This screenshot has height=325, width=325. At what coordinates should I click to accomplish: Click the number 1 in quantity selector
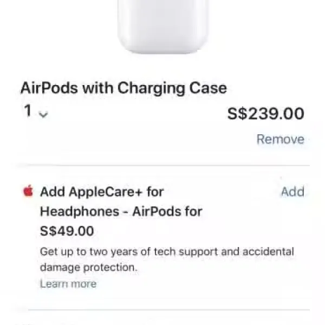pos(28,110)
